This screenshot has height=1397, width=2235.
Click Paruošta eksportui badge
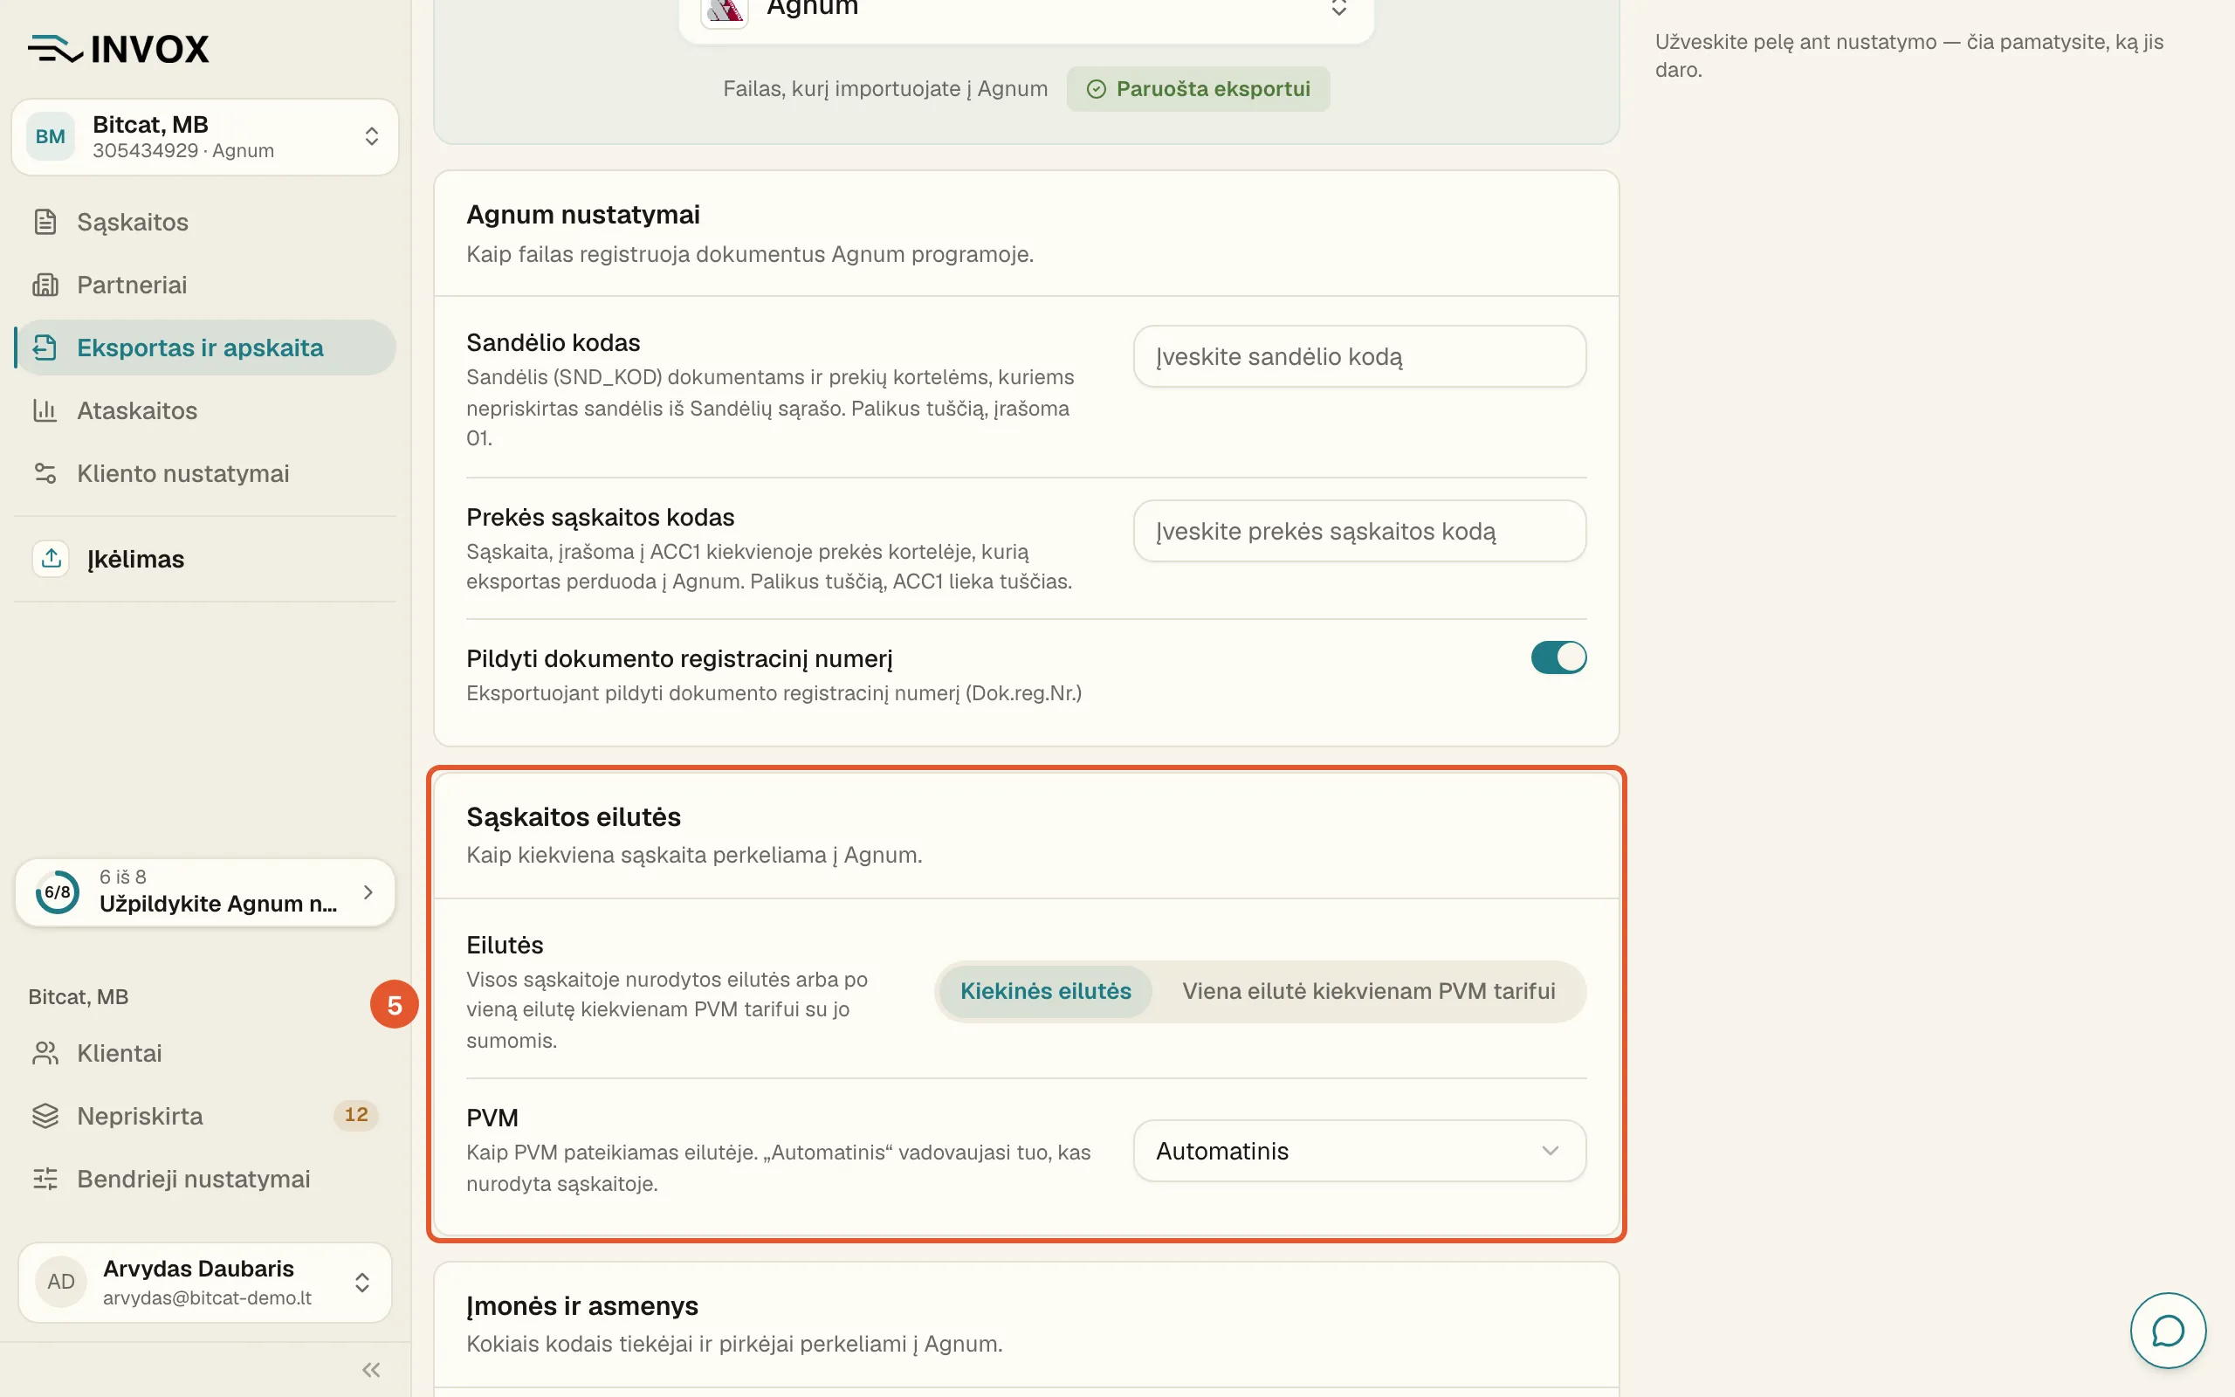coord(1198,89)
